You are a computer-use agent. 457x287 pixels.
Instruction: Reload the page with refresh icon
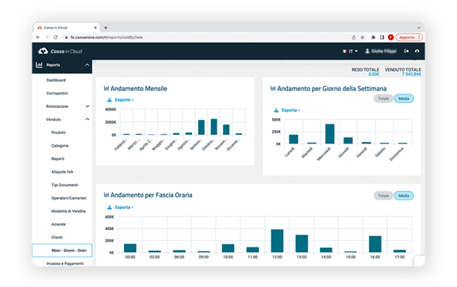pyautogui.click(x=56, y=37)
